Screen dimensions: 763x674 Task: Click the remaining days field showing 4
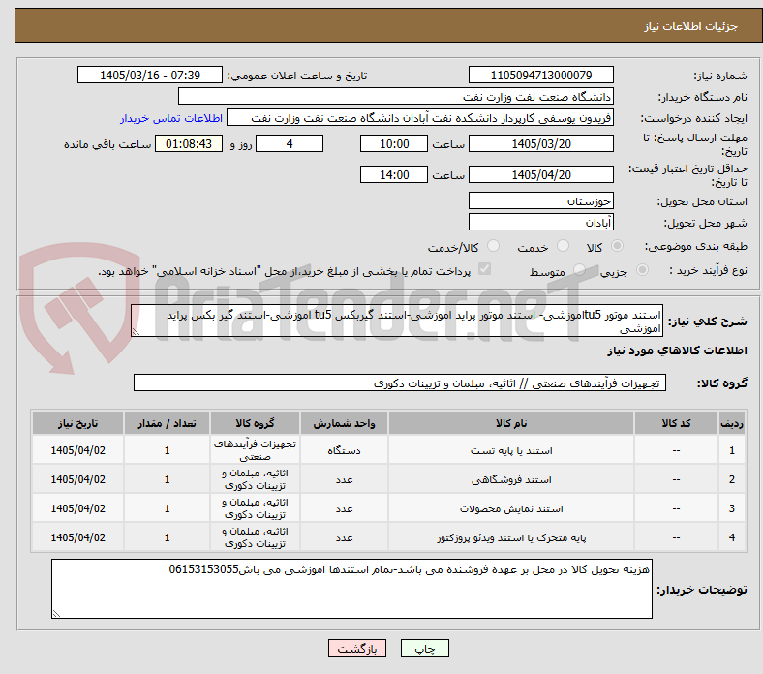(290, 144)
